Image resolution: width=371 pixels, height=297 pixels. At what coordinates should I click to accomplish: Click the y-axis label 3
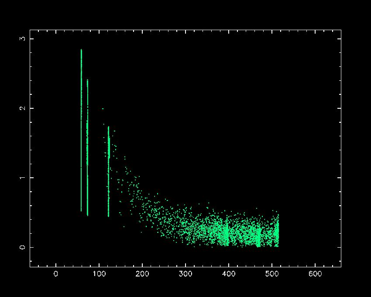click(x=22, y=38)
